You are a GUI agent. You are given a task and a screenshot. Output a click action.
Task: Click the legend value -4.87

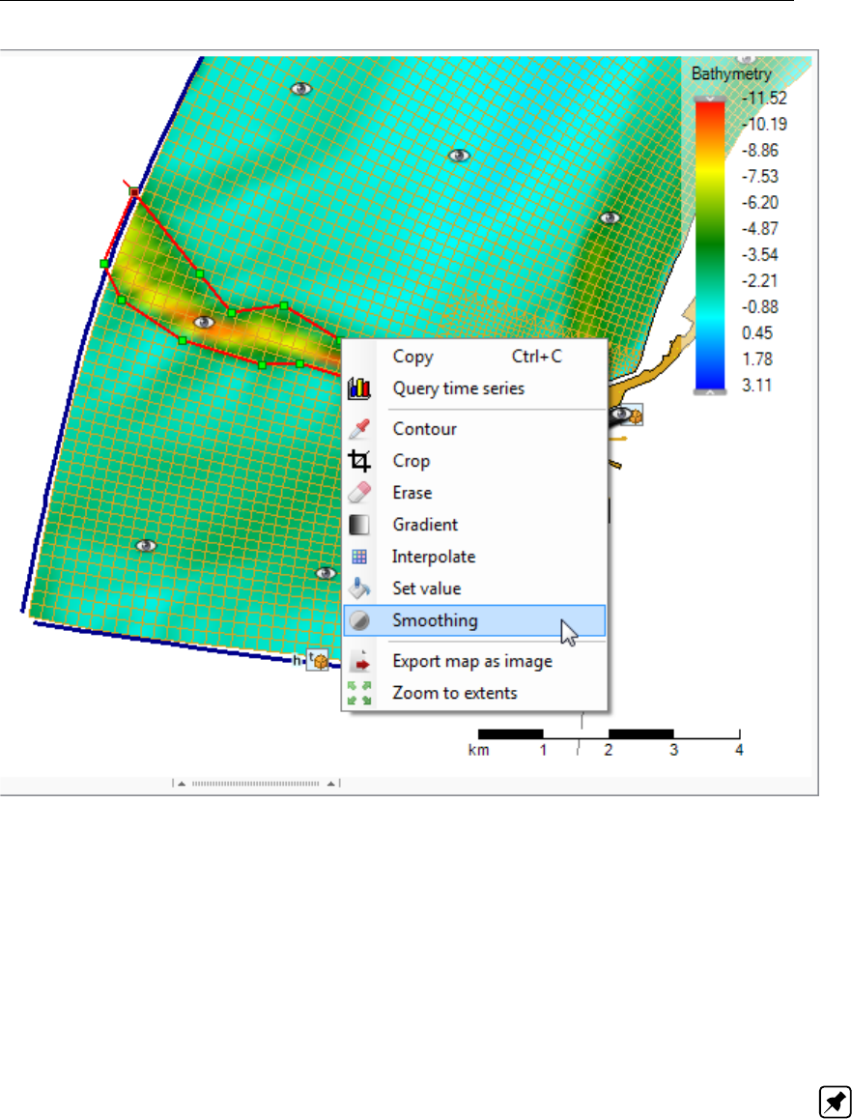coord(760,228)
